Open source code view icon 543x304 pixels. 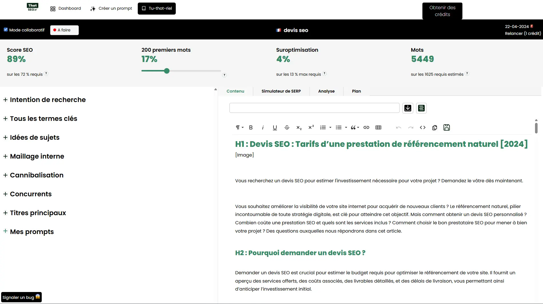coord(422,127)
